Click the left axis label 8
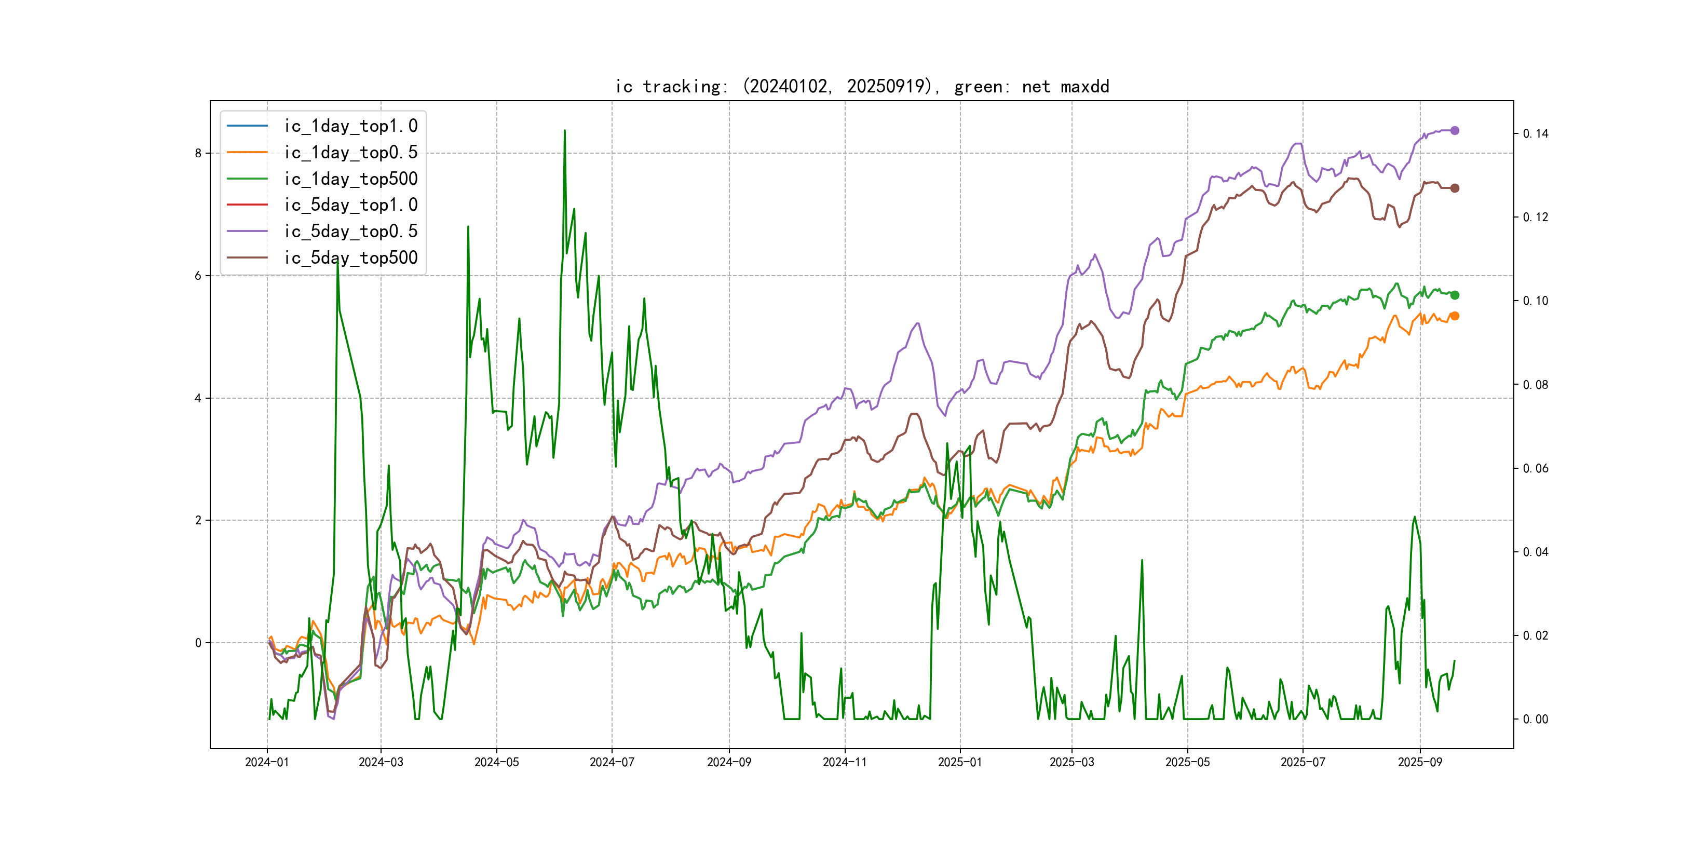Screen dimensions: 1682x841 point(198,154)
